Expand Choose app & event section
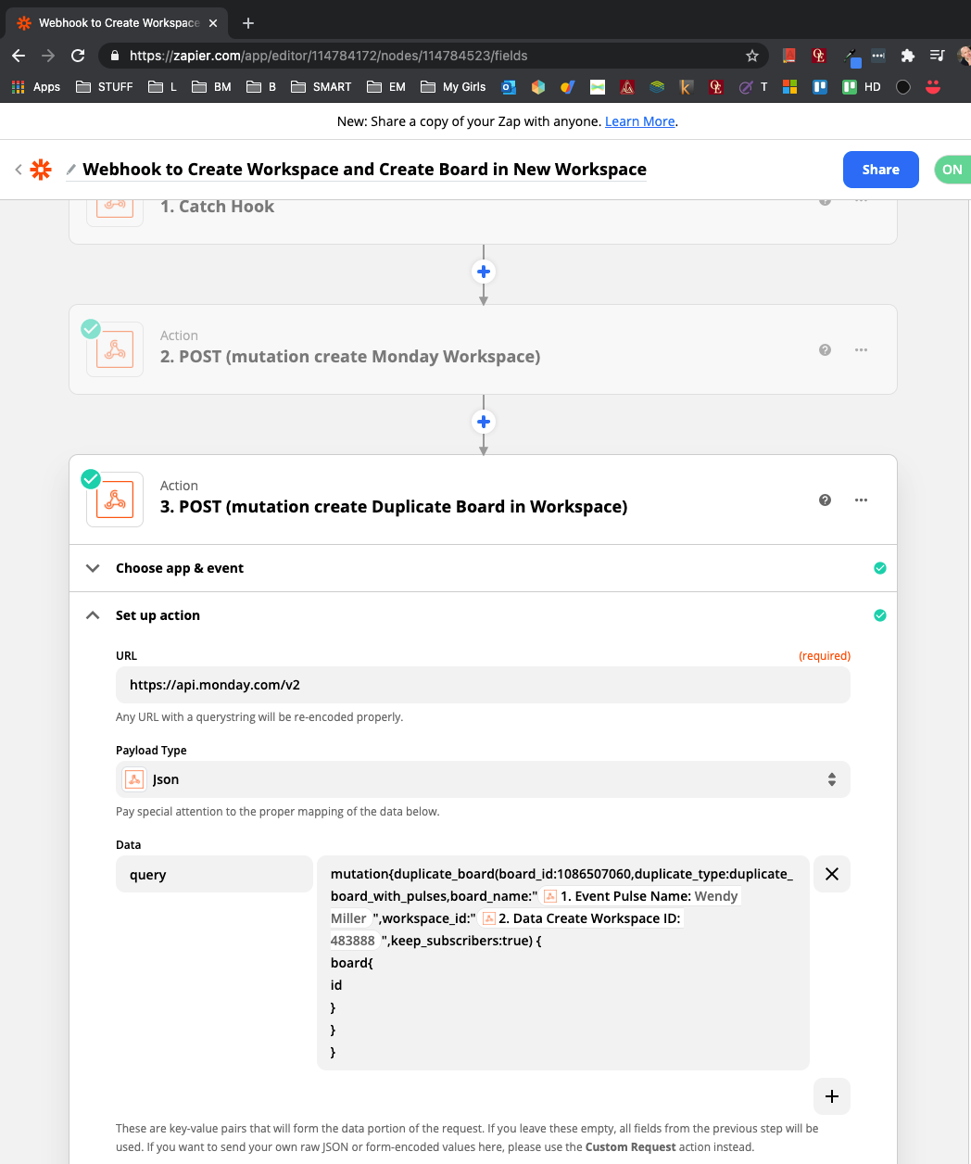971x1164 pixels. [484, 568]
